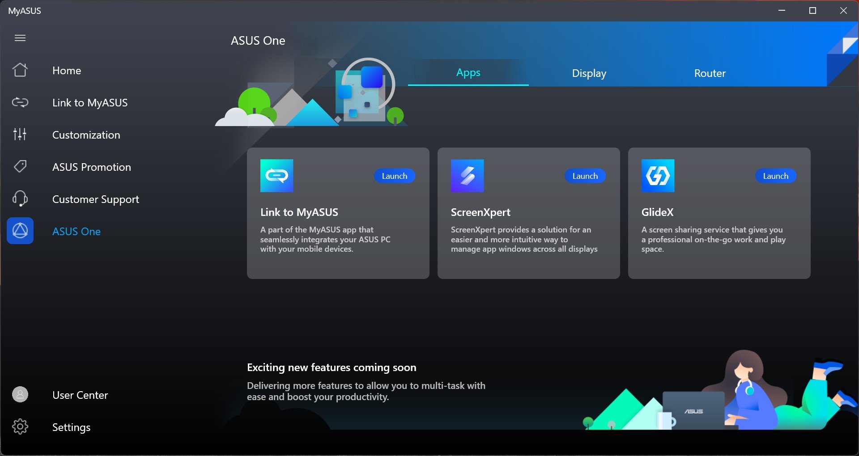This screenshot has width=859, height=456.
Task: Click the ScreenXpert card title
Action: point(481,212)
